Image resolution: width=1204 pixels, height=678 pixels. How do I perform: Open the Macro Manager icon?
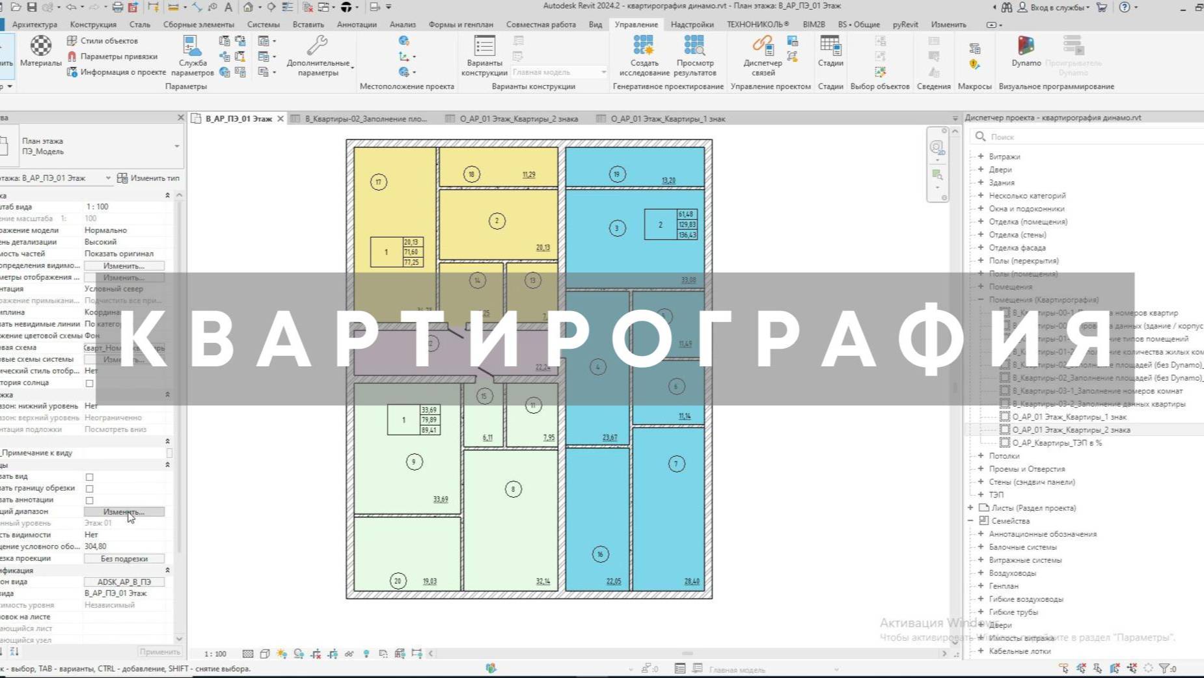pyautogui.click(x=974, y=48)
